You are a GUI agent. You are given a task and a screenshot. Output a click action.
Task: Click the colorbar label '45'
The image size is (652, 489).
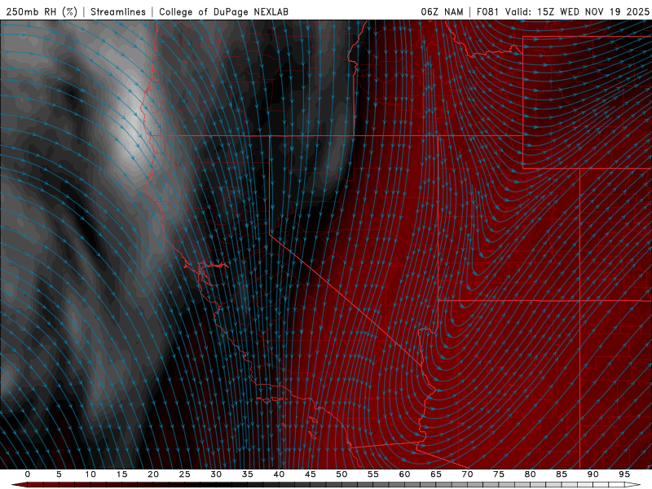pyautogui.click(x=311, y=474)
